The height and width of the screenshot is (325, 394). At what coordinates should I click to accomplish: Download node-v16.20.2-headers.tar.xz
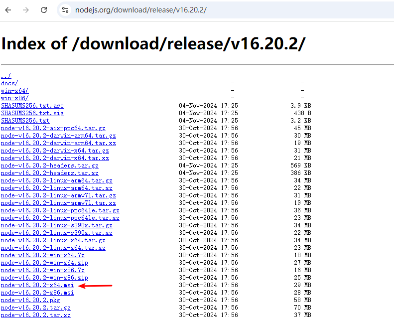pos(49,173)
